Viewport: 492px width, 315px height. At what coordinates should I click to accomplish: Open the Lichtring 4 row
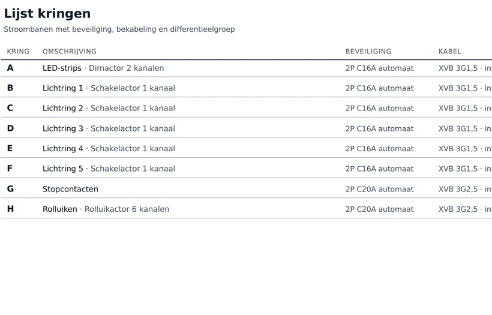(x=247, y=148)
